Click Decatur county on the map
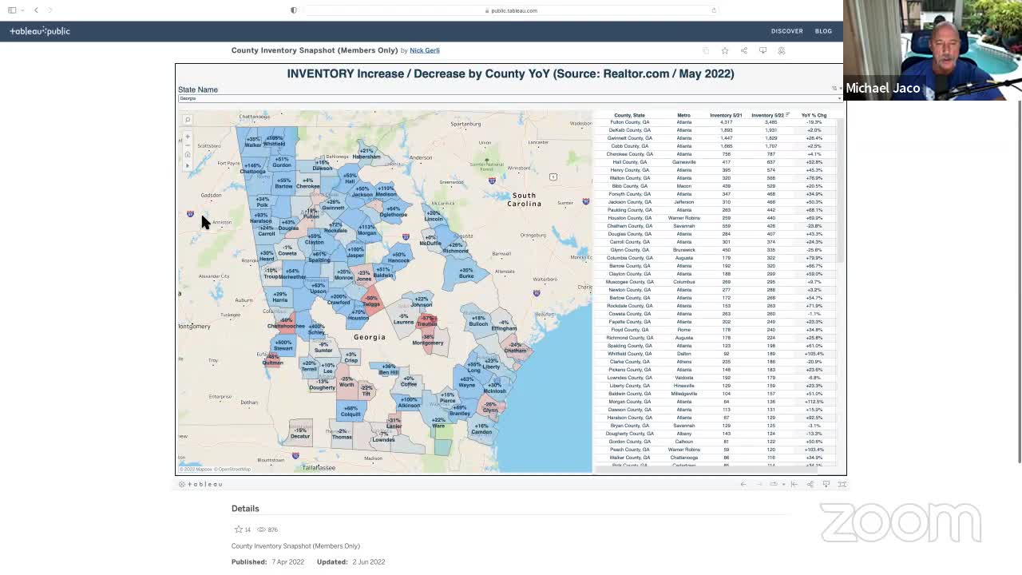 [300, 434]
